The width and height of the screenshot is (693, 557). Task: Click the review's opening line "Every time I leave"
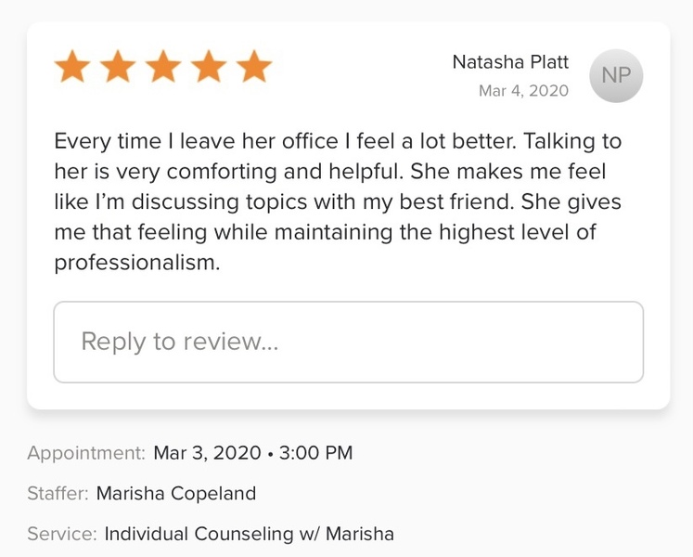coord(130,142)
